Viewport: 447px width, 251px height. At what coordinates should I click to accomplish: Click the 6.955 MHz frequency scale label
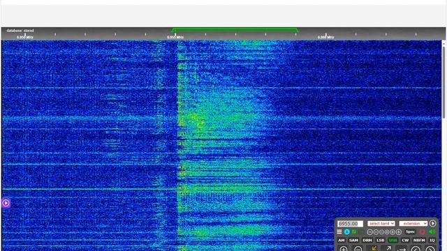175,37
